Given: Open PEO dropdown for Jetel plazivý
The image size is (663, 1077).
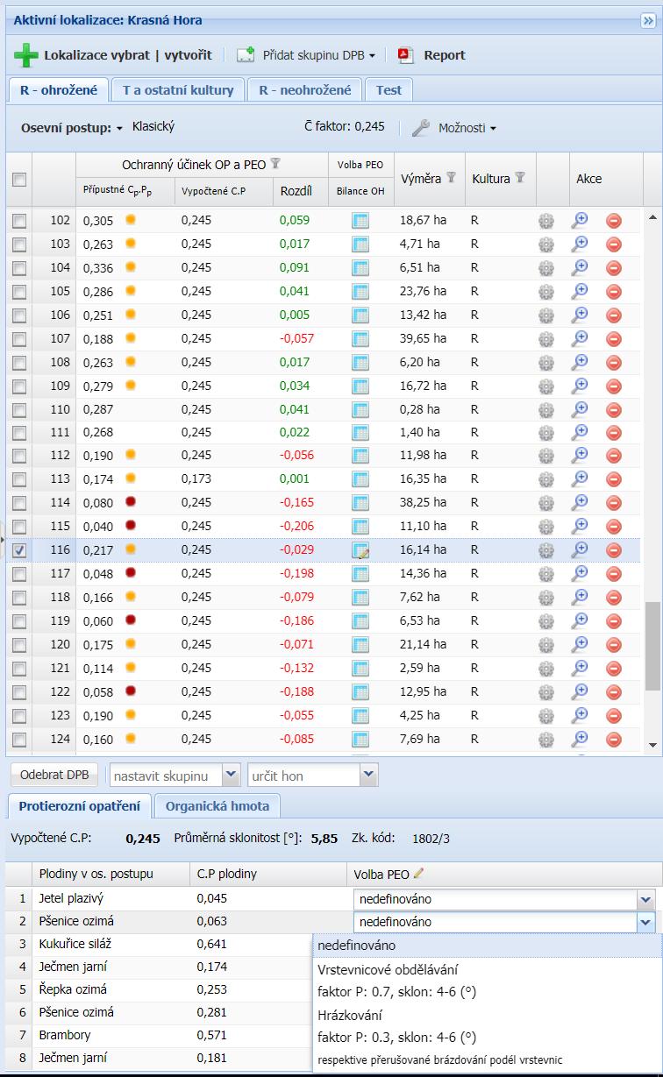Looking at the screenshot, I should coord(645,899).
